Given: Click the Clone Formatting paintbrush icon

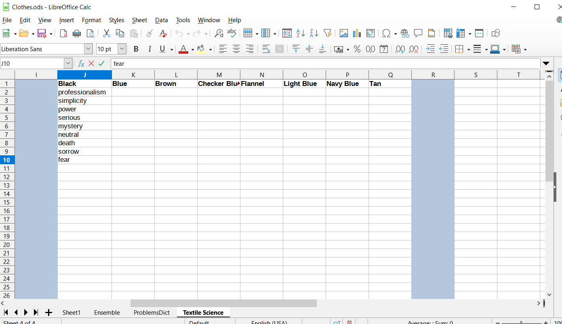Looking at the screenshot, I should [150, 33].
